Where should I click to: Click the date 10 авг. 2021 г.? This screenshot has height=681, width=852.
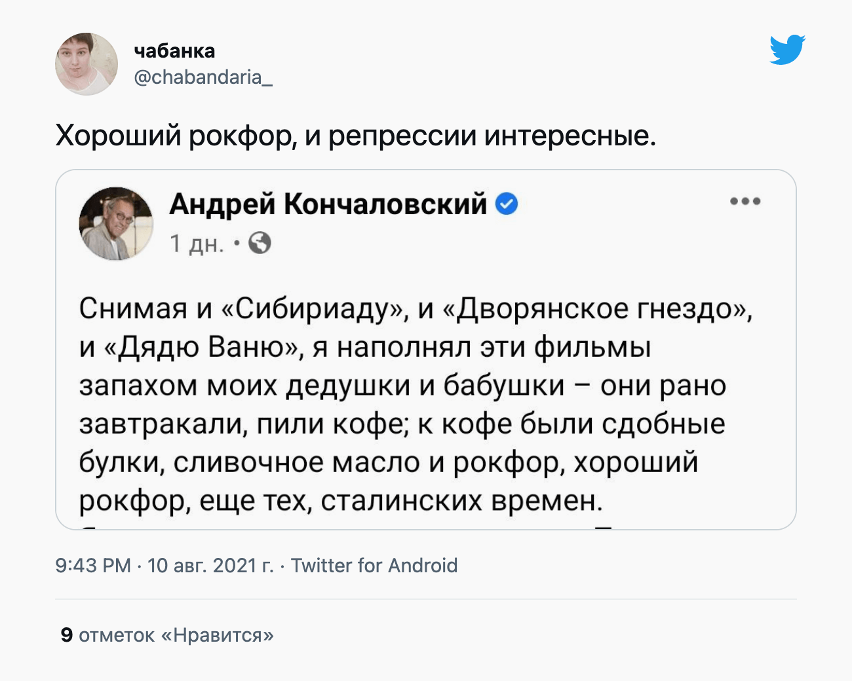coord(210,565)
